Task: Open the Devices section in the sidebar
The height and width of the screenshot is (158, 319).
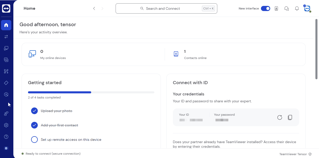Action: point(6,48)
